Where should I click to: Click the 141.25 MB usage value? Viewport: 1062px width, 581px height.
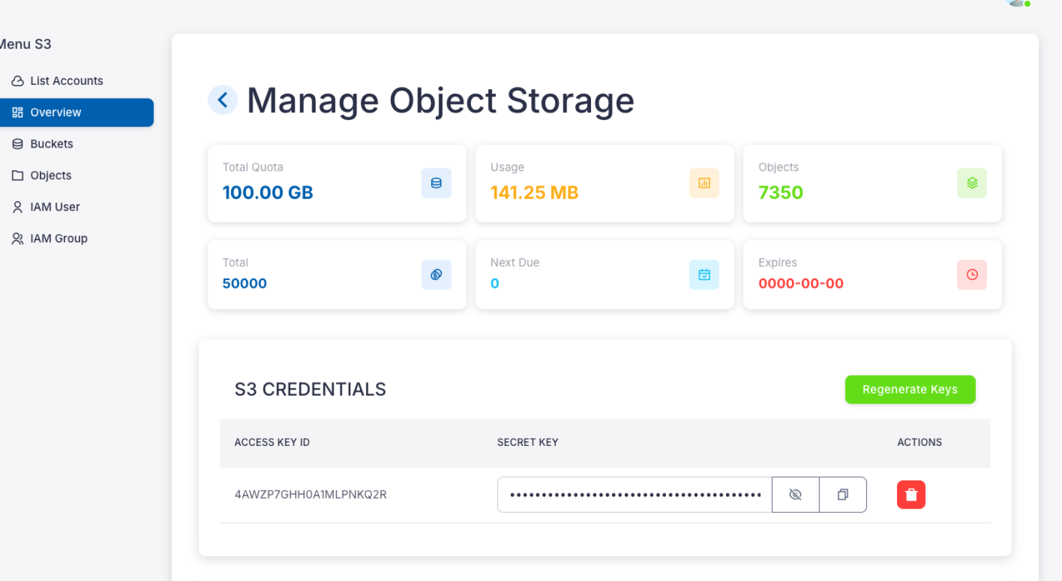(534, 193)
